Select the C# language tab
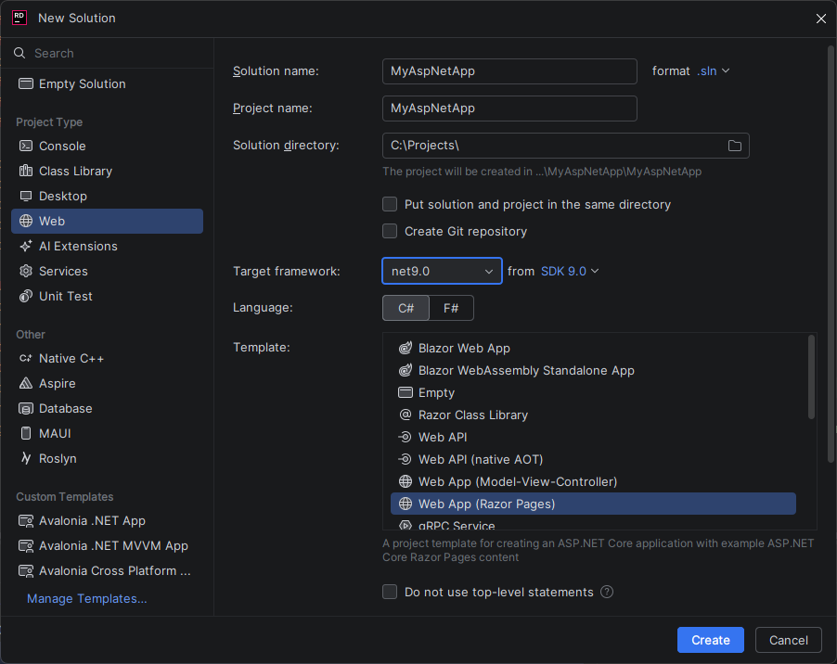 click(406, 307)
